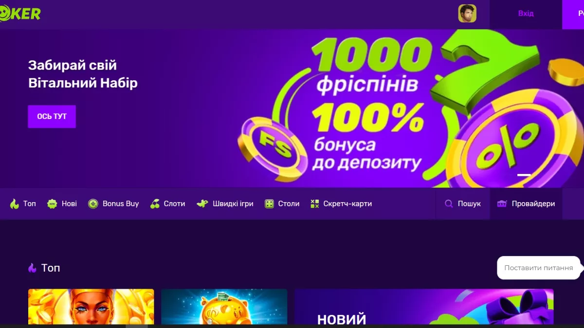The height and width of the screenshot is (328, 584).
Task: Open the golden piggy bank game thumbnail
Action: pos(224,307)
